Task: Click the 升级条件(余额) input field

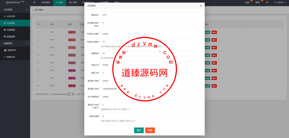Action: (150, 34)
